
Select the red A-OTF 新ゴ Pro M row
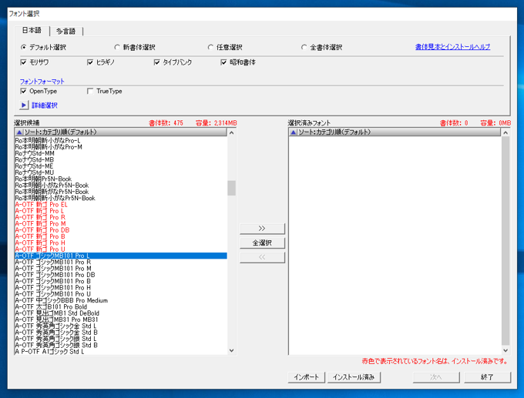121,223
